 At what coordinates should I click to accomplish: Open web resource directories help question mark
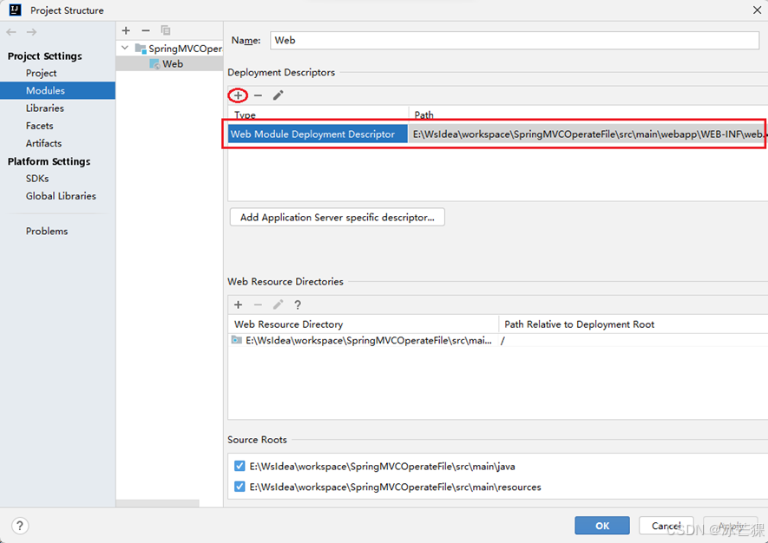(x=298, y=304)
